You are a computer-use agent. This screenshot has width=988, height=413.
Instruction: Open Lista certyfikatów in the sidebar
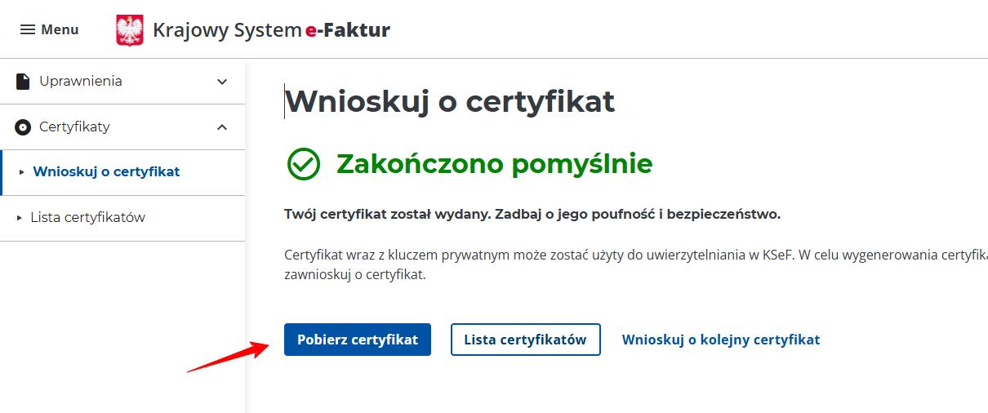pos(88,217)
